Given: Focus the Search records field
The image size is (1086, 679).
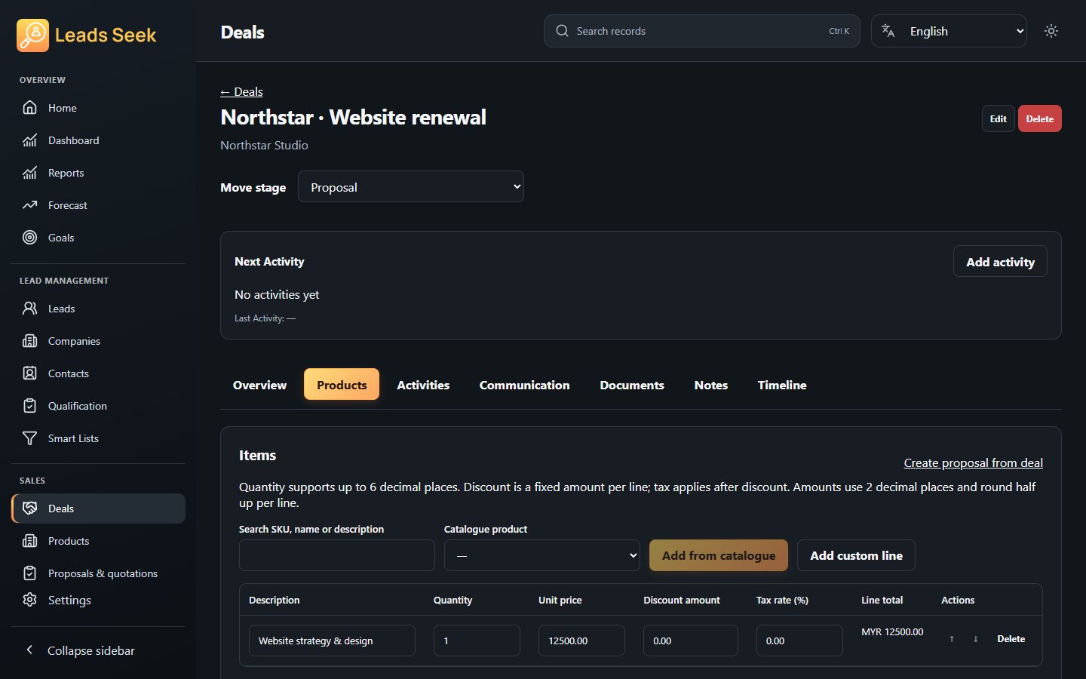Looking at the screenshot, I should [x=702, y=31].
